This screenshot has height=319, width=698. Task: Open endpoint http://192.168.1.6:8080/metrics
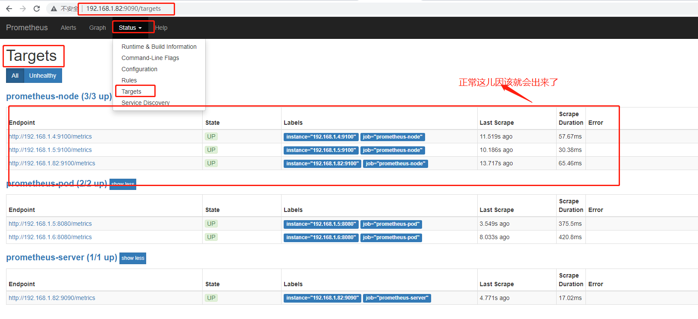pos(50,237)
